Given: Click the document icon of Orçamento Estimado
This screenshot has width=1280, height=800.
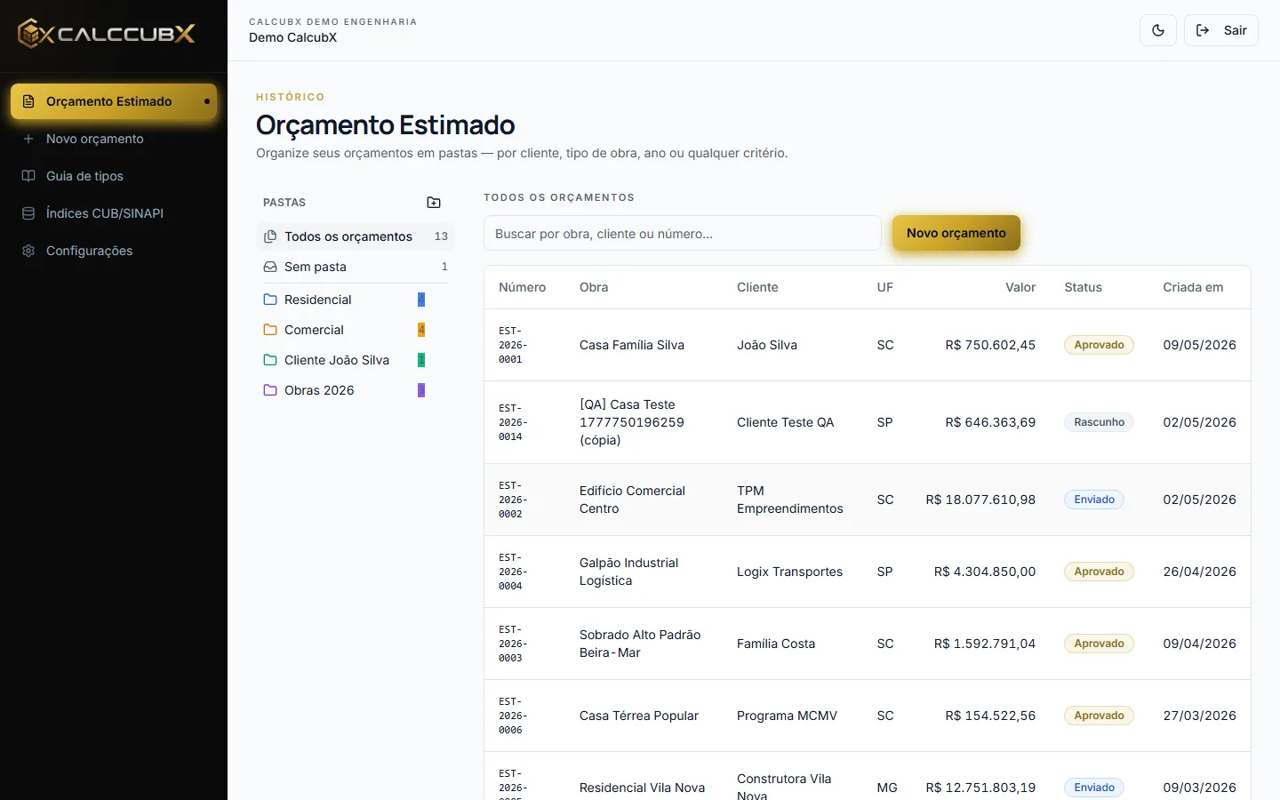Looking at the screenshot, I should pyautogui.click(x=28, y=101).
